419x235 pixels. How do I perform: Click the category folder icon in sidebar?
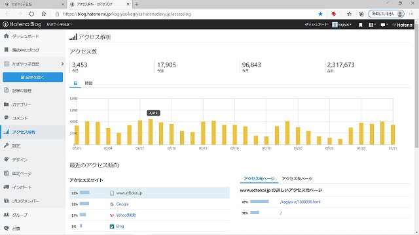7,104
